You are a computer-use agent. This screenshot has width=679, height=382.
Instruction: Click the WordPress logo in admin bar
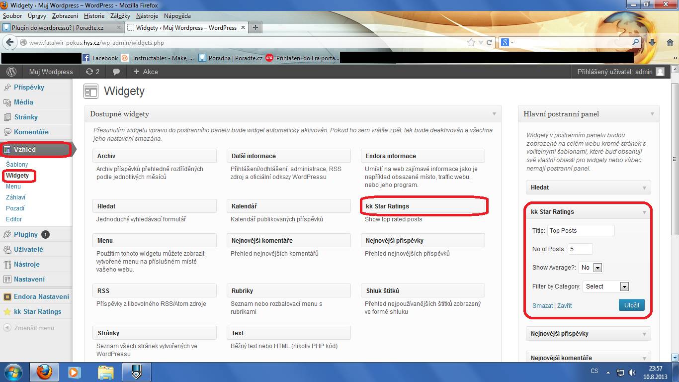(x=11, y=72)
